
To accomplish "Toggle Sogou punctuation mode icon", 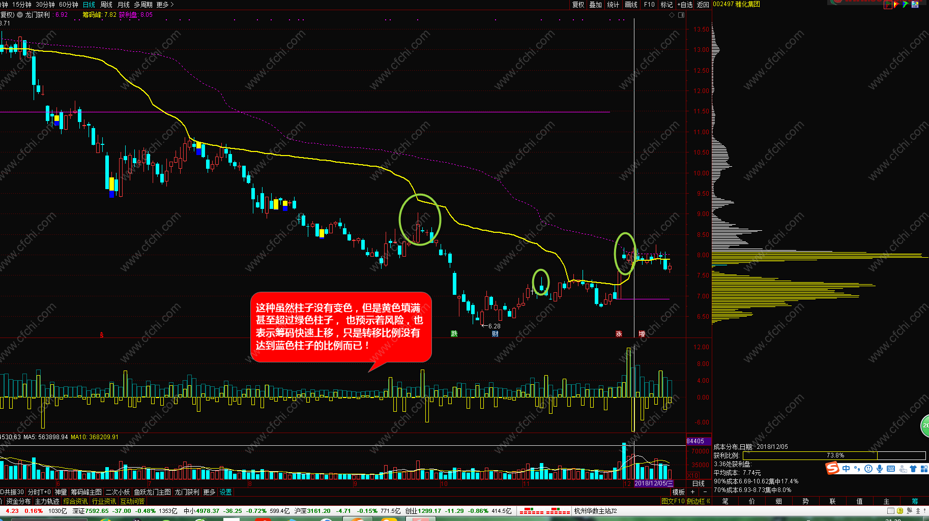I will pos(857,469).
